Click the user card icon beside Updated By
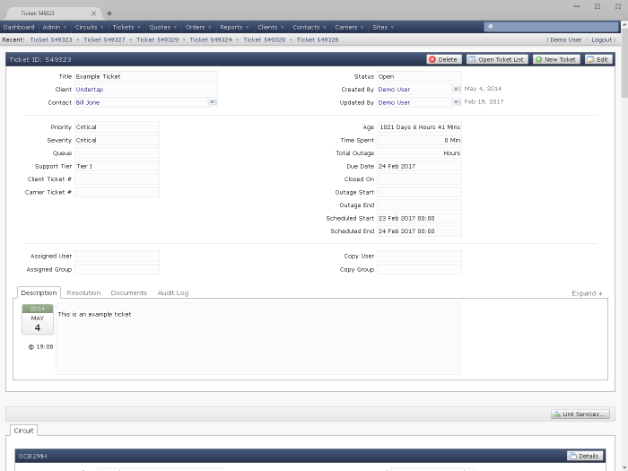The width and height of the screenshot is (628, 471). pos(457,103)
